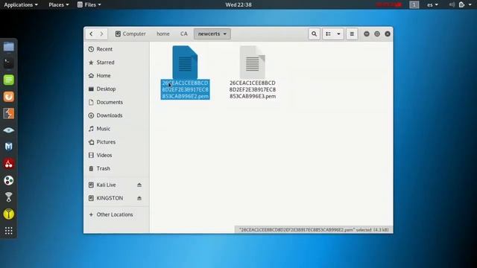477x268 pixels.
Task: Select the file icon ending in 996E2.pem
Action: [x=185, y=63]
